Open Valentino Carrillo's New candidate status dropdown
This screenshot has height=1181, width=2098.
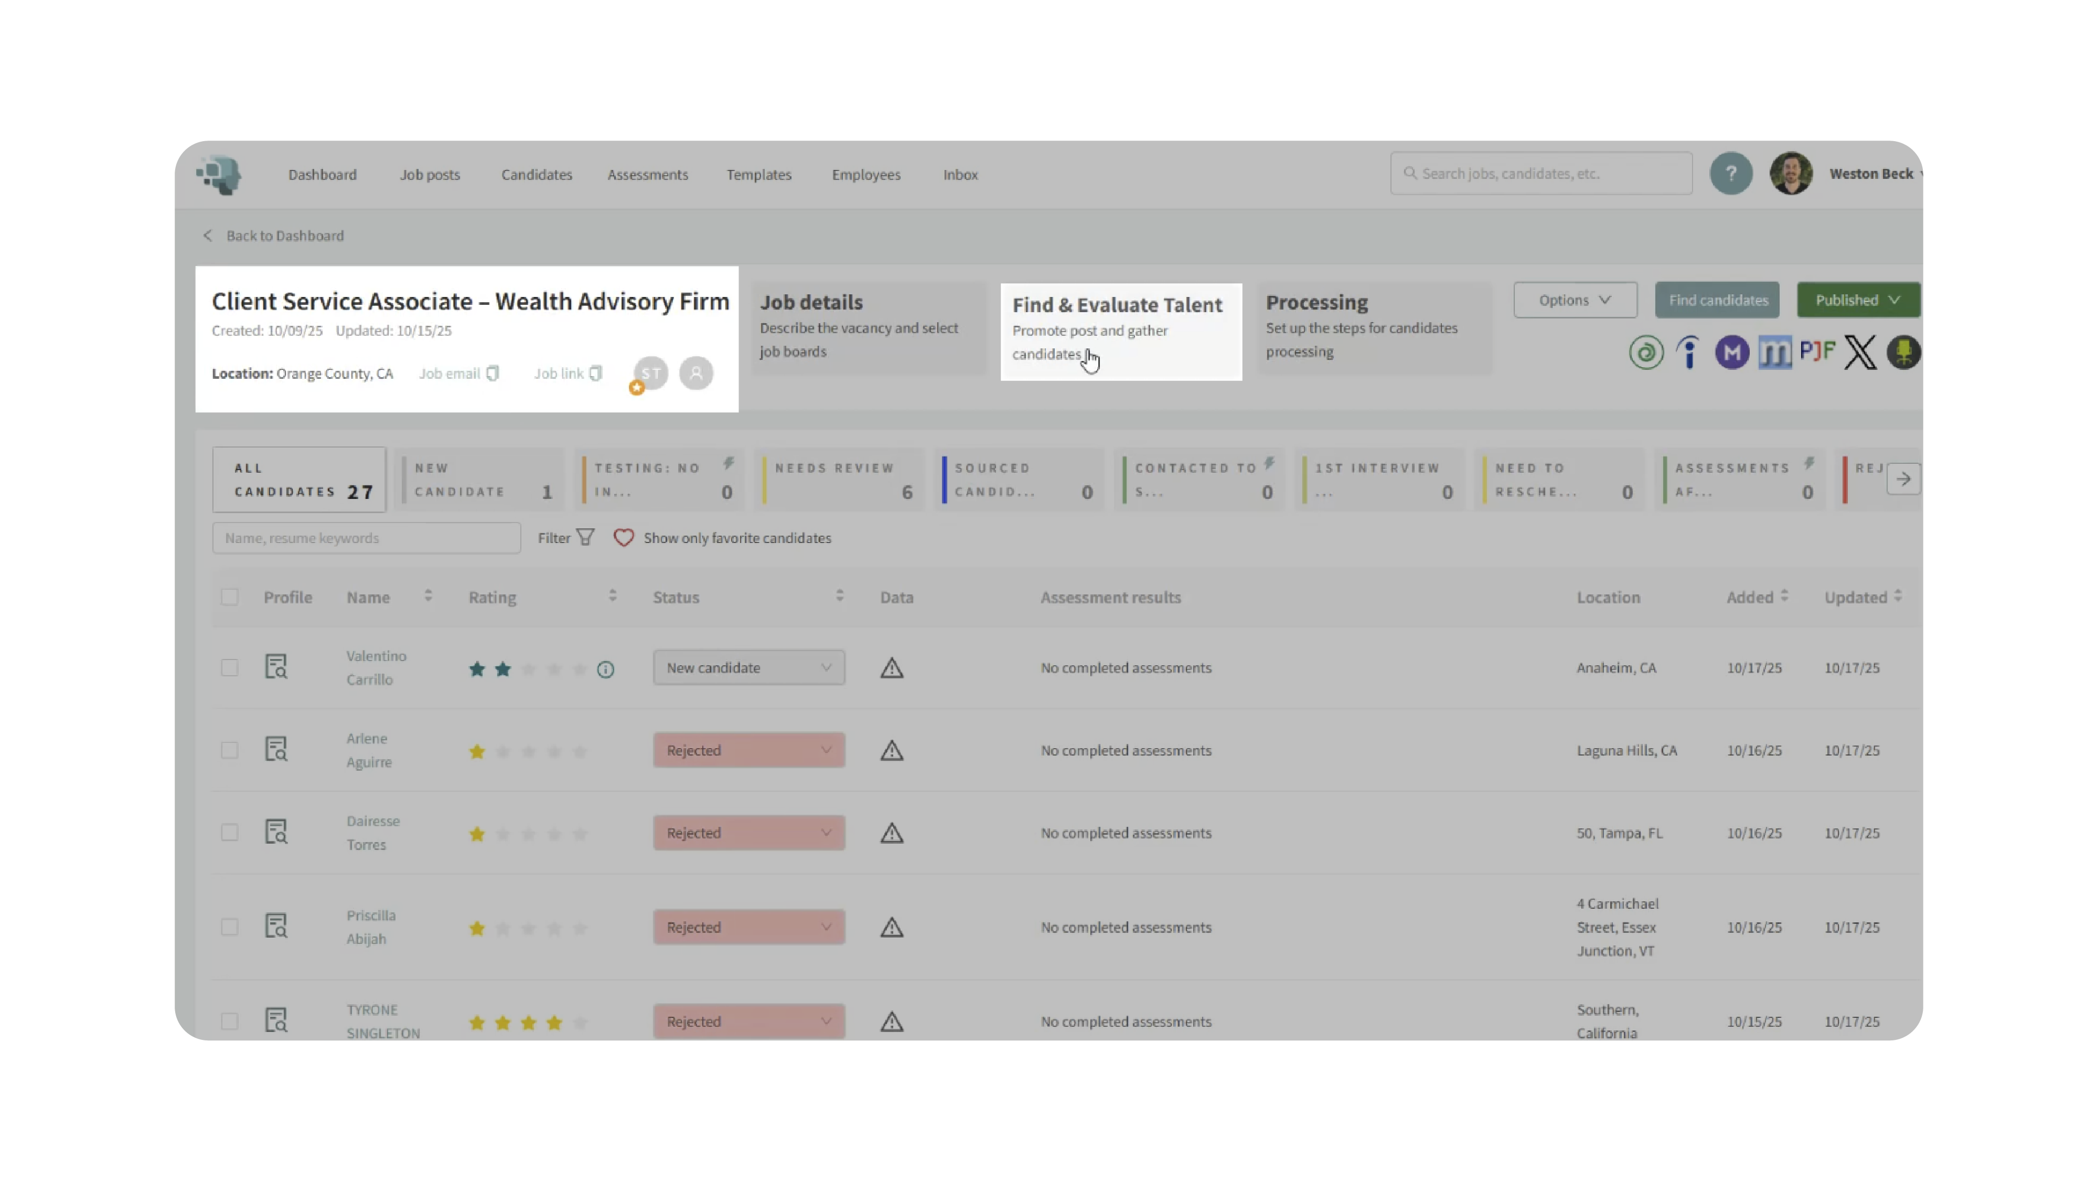pyautogui.click(x=747, y=668)
